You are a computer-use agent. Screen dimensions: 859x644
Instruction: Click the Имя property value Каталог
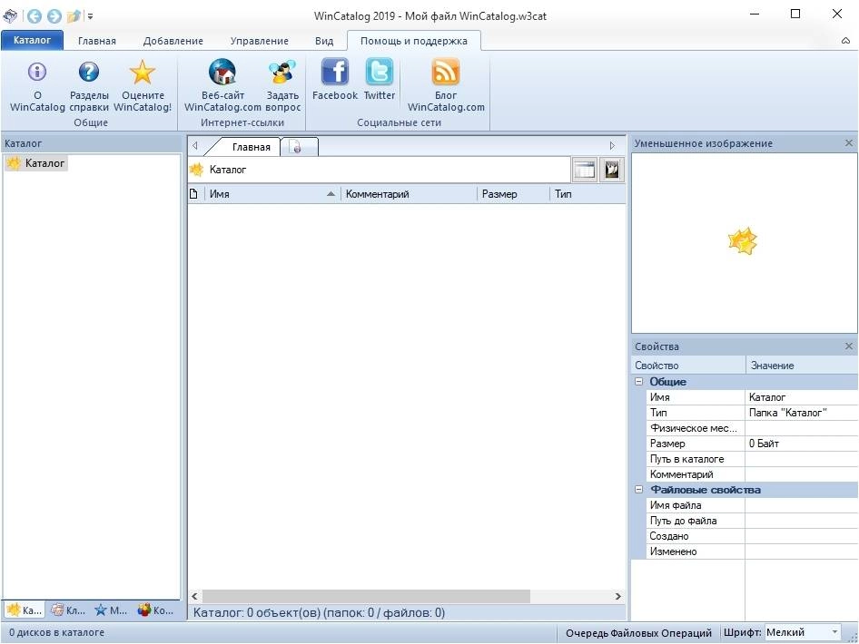coord(801,397)
